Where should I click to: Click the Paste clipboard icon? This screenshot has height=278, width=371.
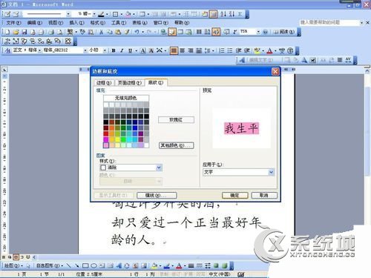118,32
